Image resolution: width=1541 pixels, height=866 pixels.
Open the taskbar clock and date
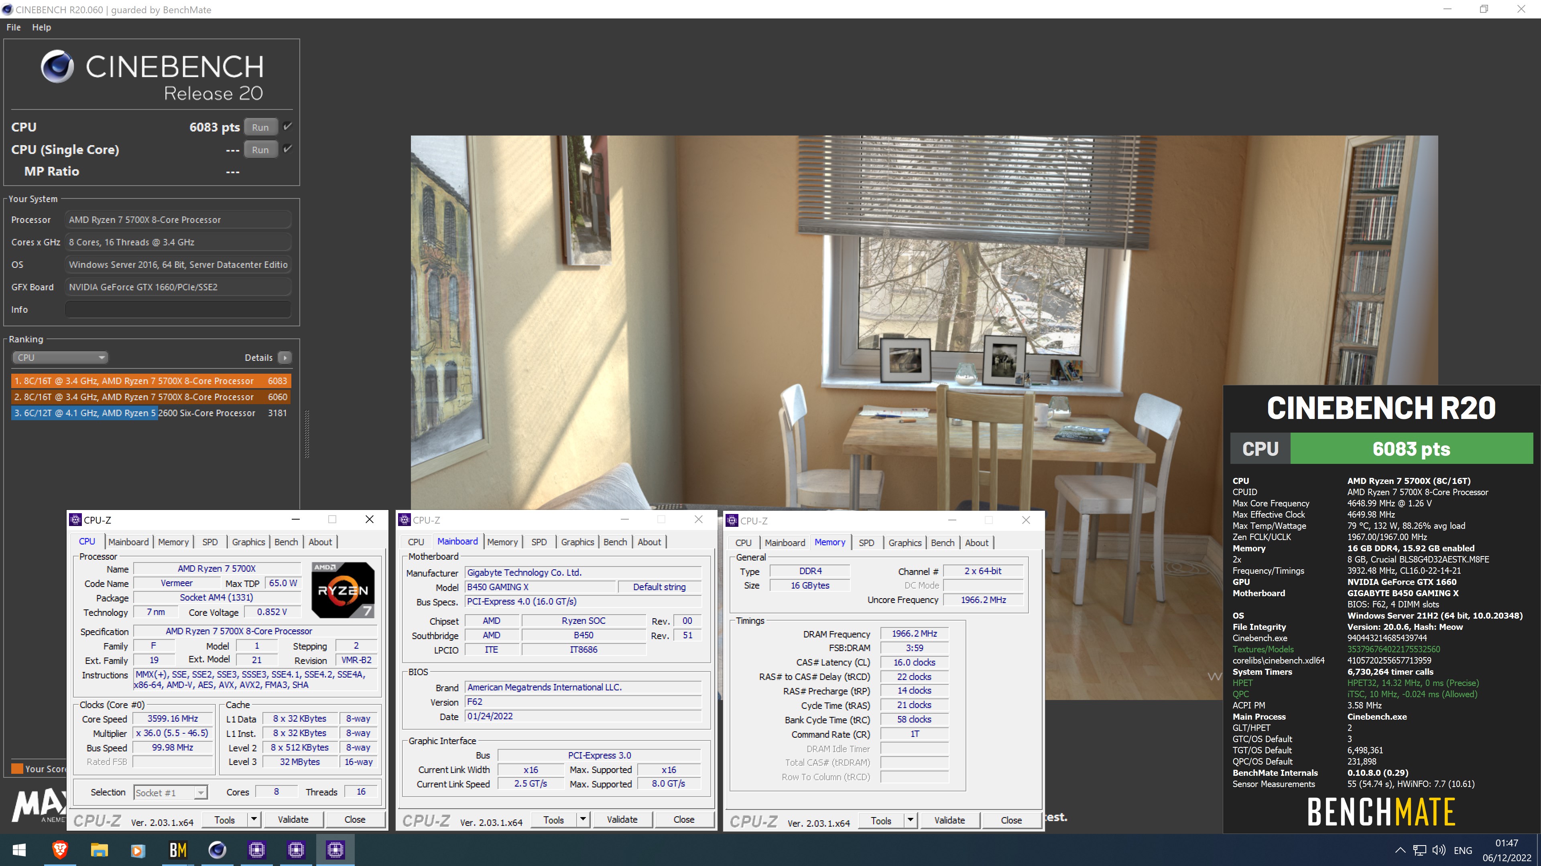1506,850
